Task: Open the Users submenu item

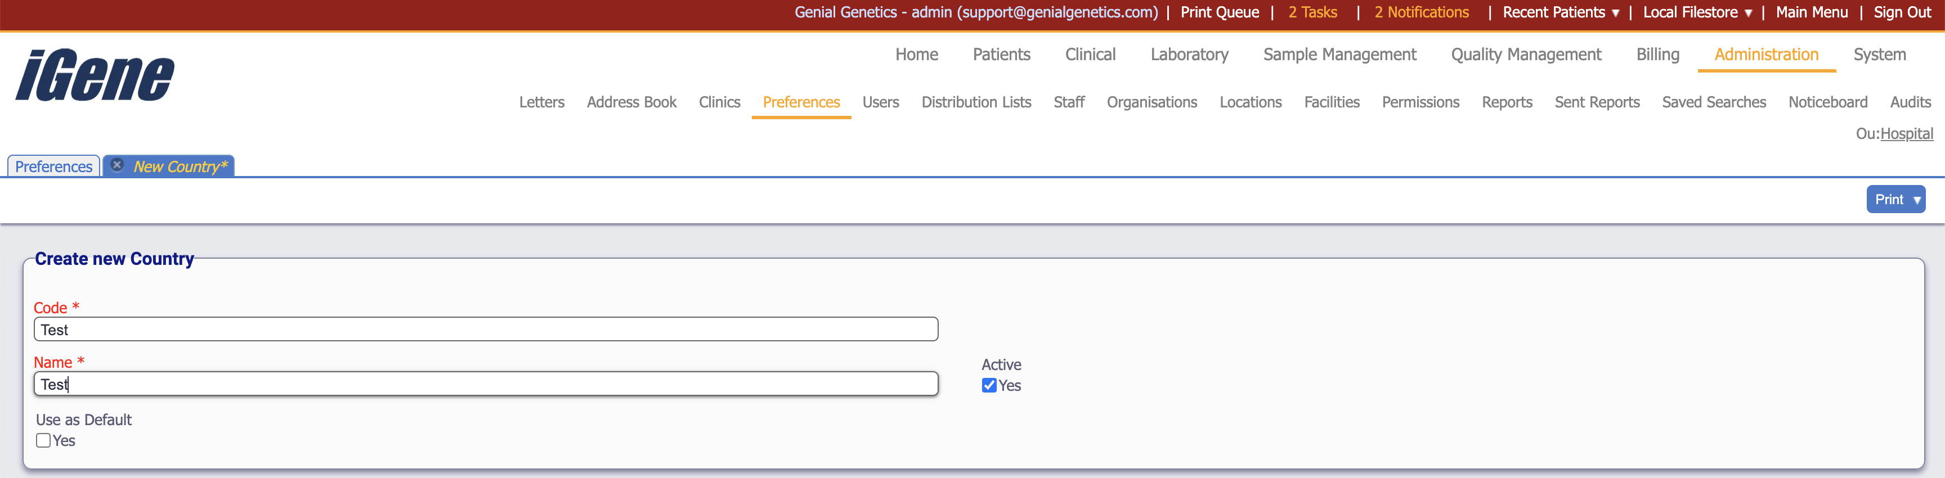Action: 880,102
